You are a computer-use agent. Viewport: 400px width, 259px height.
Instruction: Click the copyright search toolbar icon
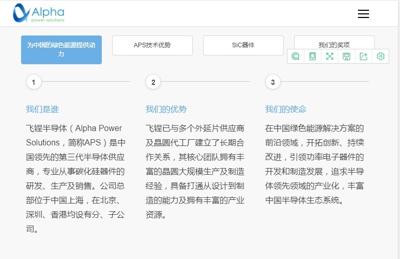pyautogui.click(x=296, y=57)
